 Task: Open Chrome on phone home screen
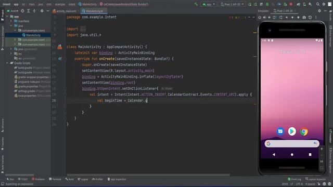click(304, 131)
